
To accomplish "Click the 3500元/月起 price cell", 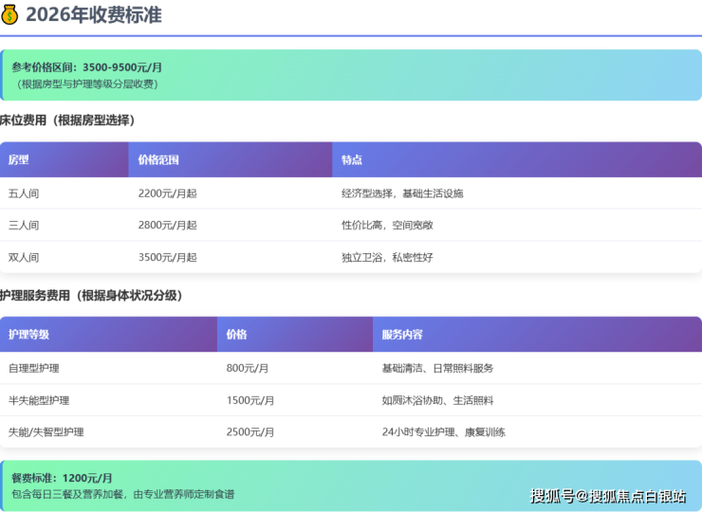I will coord(168,258).
